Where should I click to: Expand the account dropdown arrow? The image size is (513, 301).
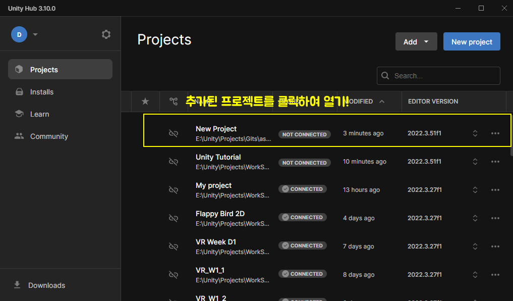pos(35,34)
